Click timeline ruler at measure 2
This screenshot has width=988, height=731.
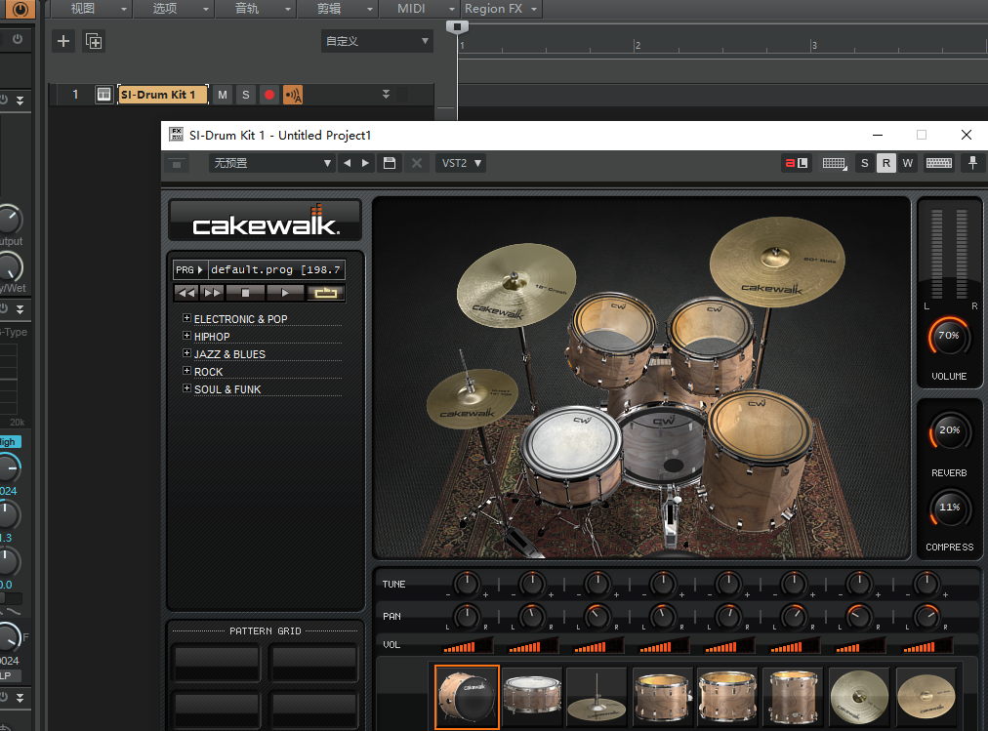(x=636, y=45)
